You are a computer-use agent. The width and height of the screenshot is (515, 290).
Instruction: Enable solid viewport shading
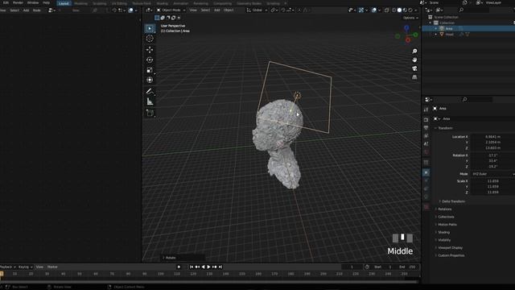399,10
